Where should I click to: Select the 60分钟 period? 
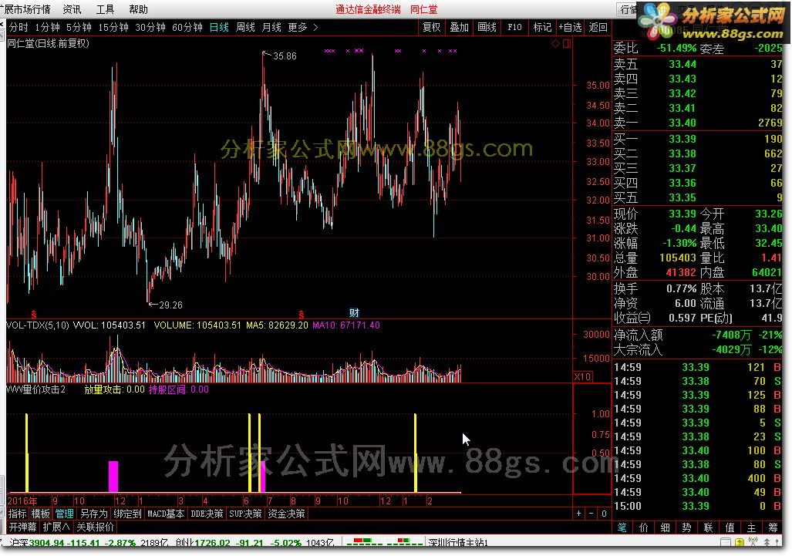click(187, 27)
